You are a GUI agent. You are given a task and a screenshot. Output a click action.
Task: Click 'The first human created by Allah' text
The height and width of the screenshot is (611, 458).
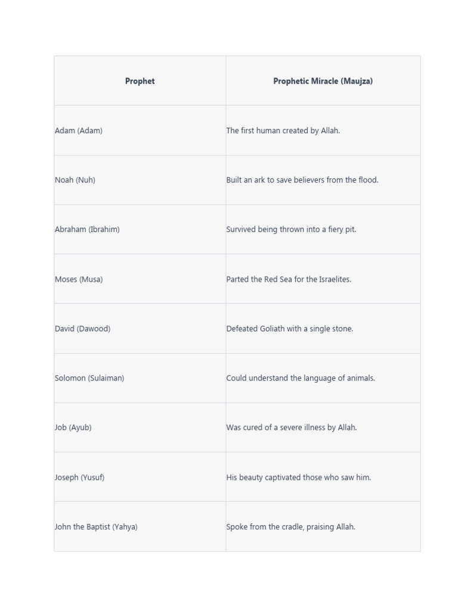283,131
